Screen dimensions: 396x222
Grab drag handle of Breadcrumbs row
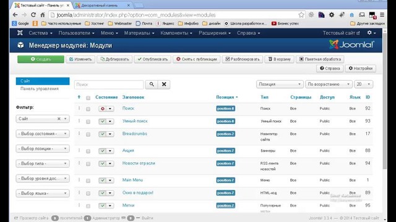coord(79,133)
